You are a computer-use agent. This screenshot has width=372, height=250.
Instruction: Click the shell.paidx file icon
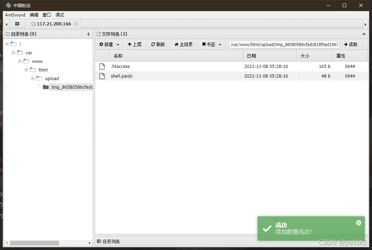(102, 76)
